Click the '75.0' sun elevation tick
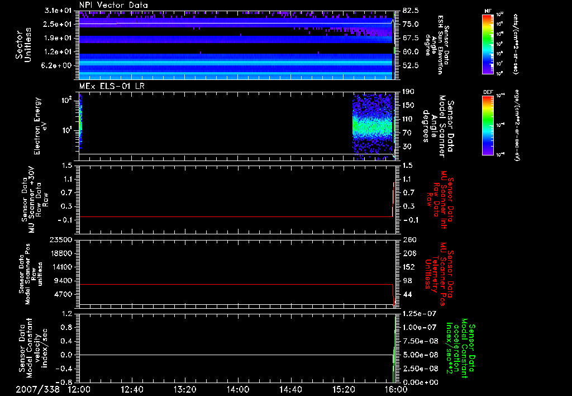The image size is (572, 396). [x=411, y=24]
